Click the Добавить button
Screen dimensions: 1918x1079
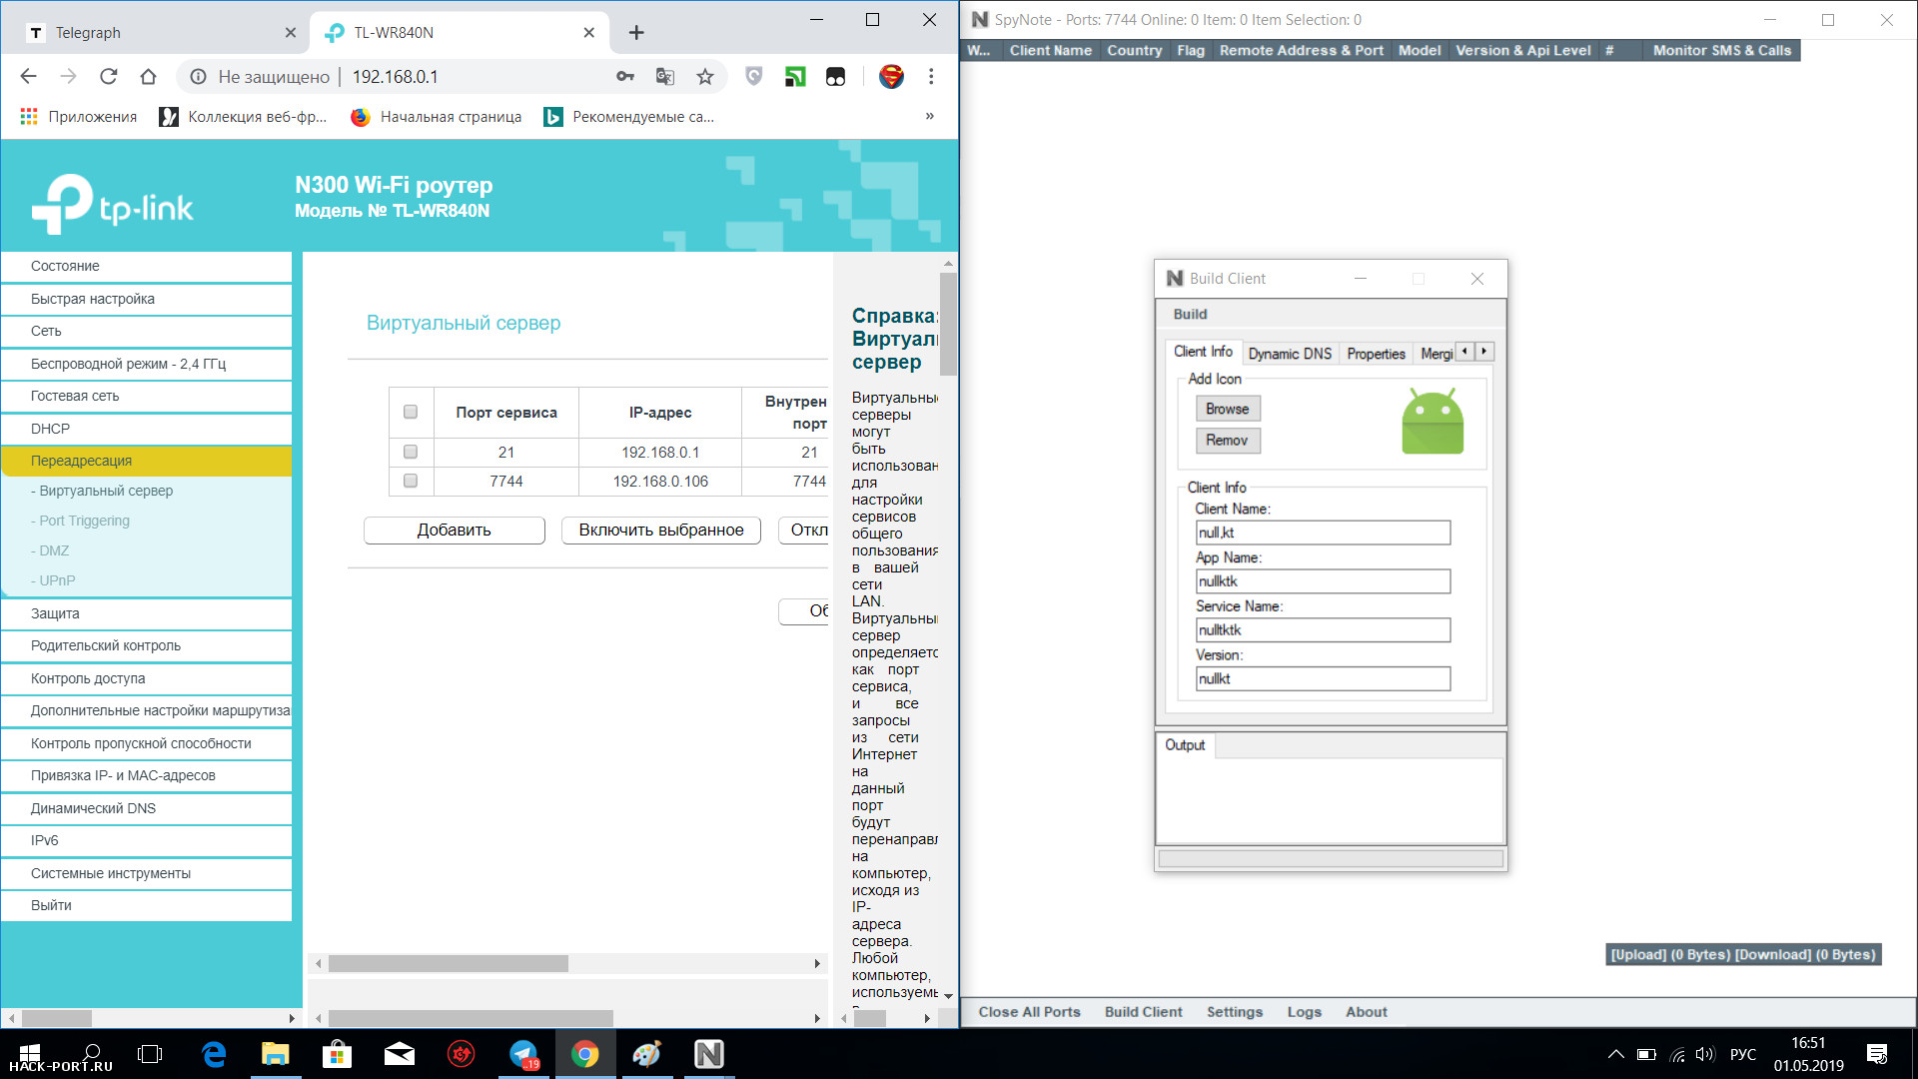(x=455, y=531)
